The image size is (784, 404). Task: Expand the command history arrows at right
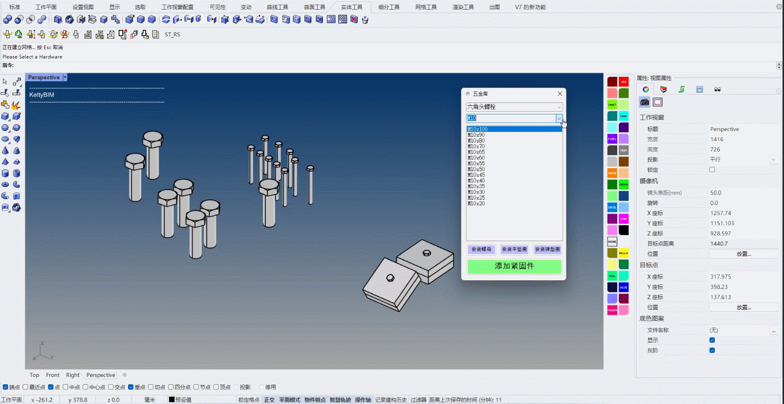[x=779, y=66]
